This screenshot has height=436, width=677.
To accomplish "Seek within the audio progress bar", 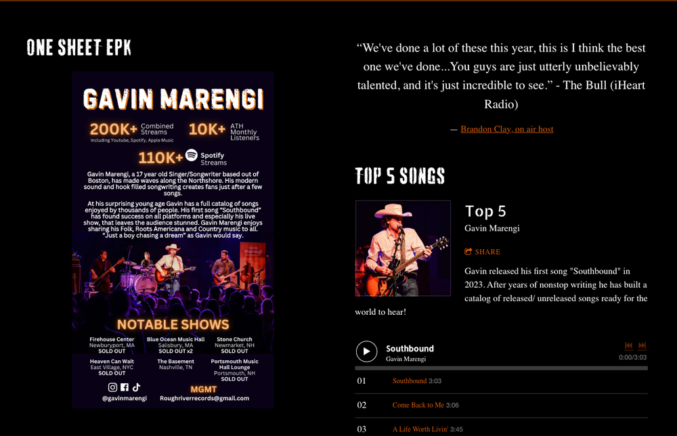I will tap(501, 368).
